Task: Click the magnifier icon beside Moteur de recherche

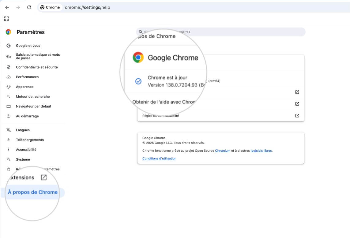Action: 9,97
